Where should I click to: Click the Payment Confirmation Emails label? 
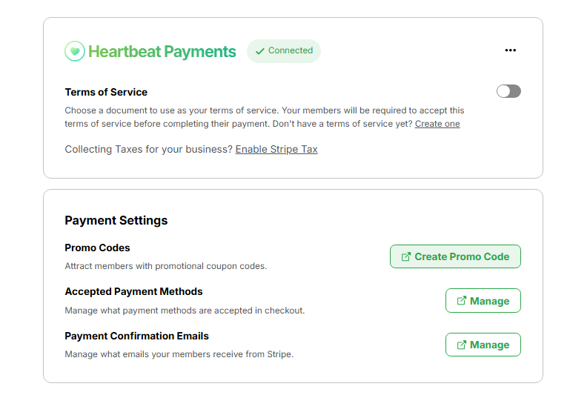pyautogui.click(x=136, y=336)
